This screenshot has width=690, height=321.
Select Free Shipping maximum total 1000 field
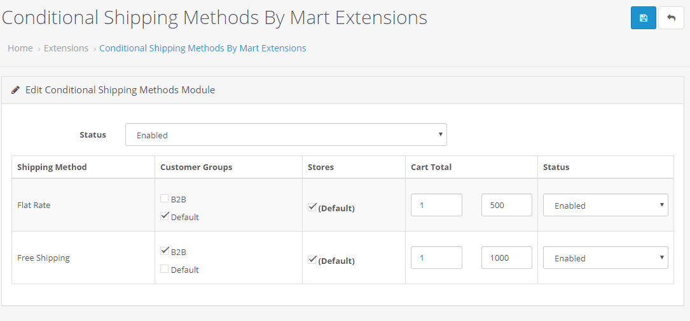507,258
